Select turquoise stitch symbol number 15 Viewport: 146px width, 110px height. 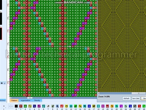[85, 106]
